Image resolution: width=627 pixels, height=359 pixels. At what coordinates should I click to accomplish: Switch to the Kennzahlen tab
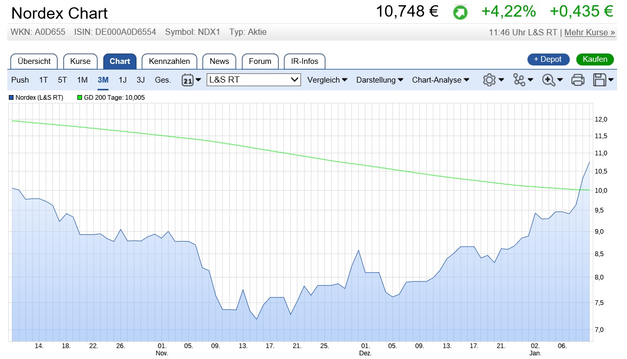169,61
